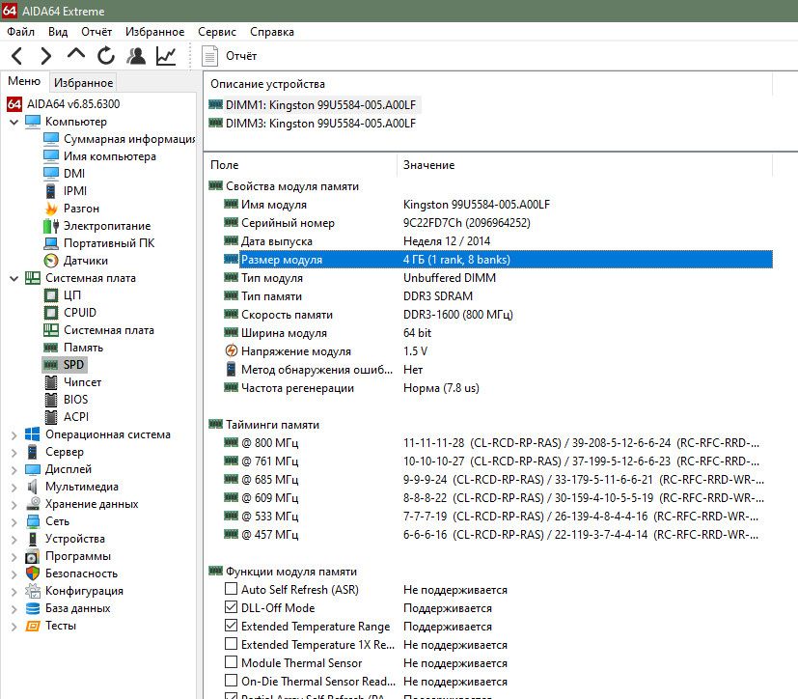The height and width of the screenshot is (699, 798).
Task: Click the Сервер tower icon
Action: [x=33, y=452]
